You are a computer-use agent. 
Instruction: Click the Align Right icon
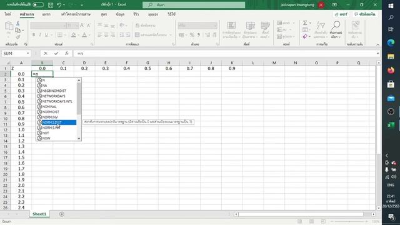(112, 35)
